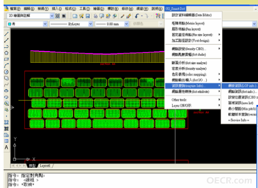Viewport: 258px width, 188px height.
Task: Open the 2D workspace dropdown
Action: click(x=52, y=16)
